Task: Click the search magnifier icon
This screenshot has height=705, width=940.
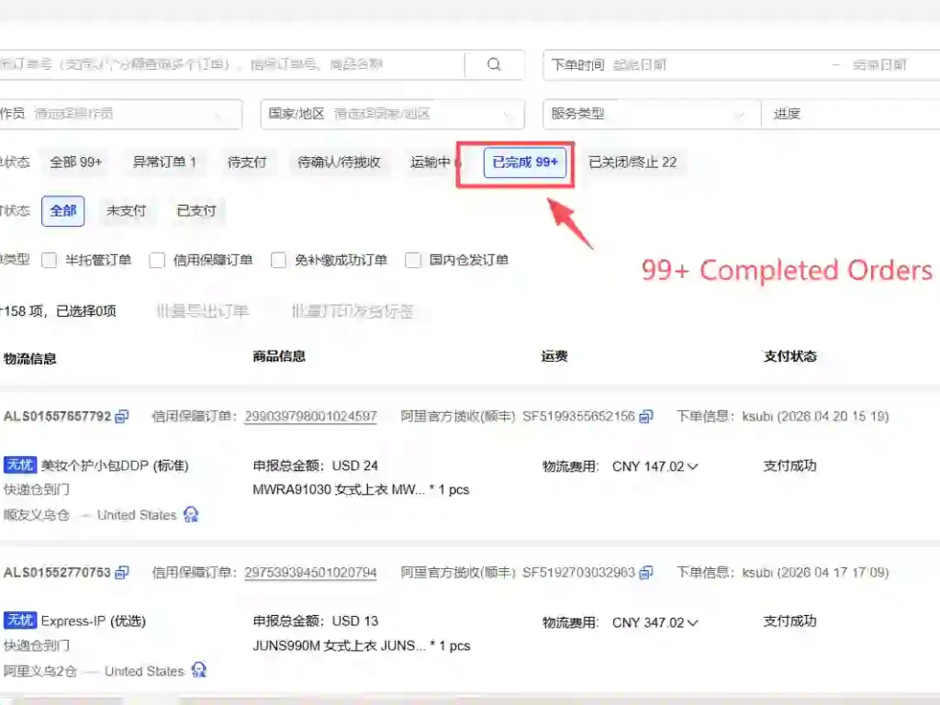Action: tap(494, 65)
